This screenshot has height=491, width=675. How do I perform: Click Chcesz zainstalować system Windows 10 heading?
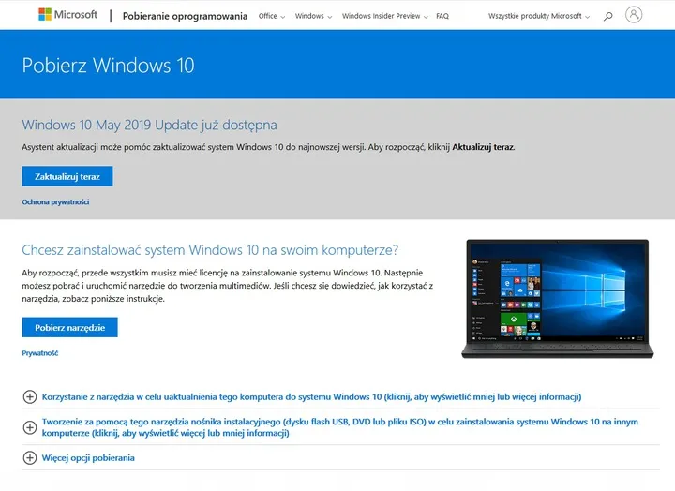coord(210,250)
